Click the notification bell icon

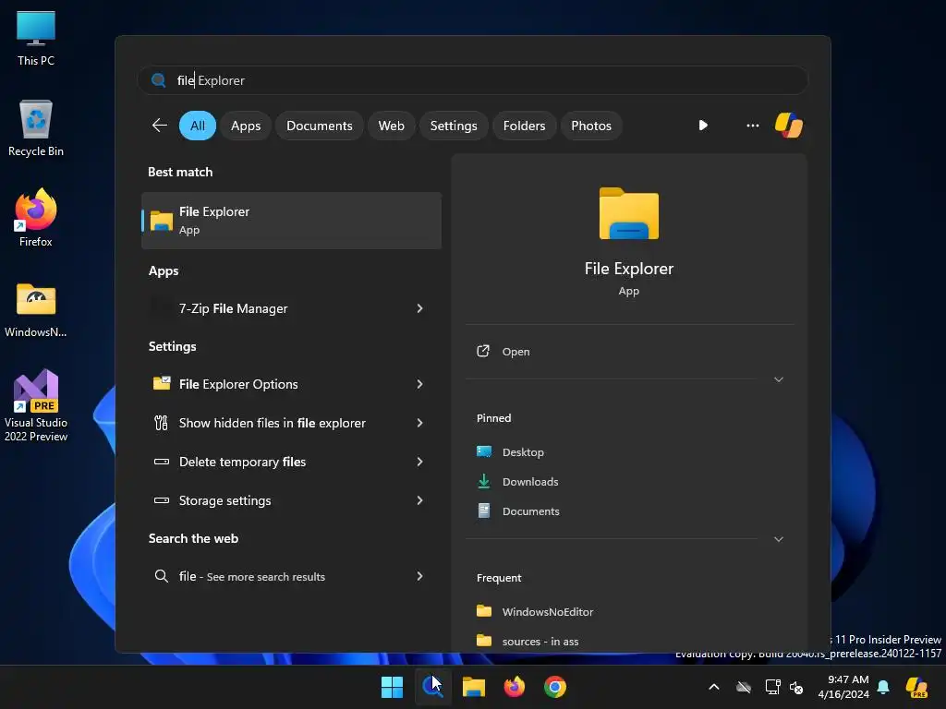pyautogui.click(x=883, y=687)
